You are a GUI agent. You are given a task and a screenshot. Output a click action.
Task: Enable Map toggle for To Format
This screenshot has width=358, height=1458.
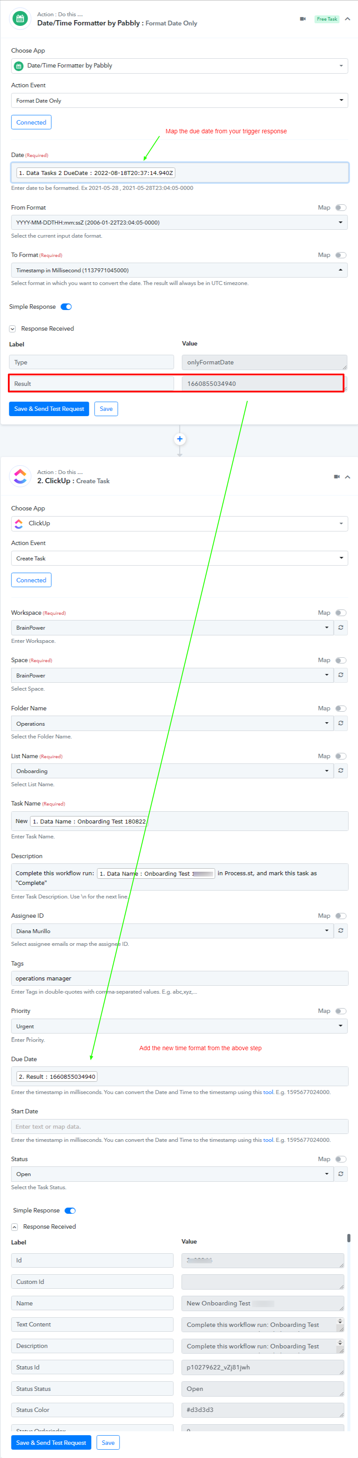pyautogui.click(x=340, y=255)
